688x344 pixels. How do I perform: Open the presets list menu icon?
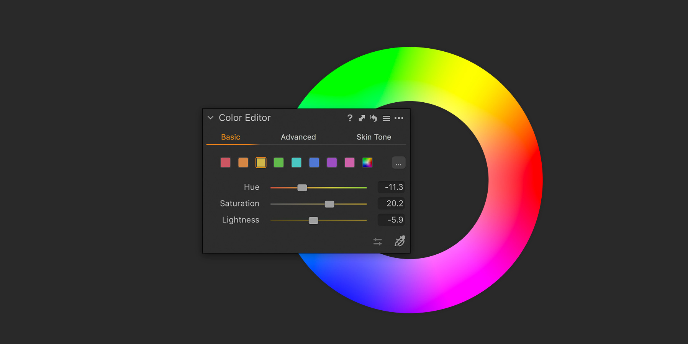point(387,118)
